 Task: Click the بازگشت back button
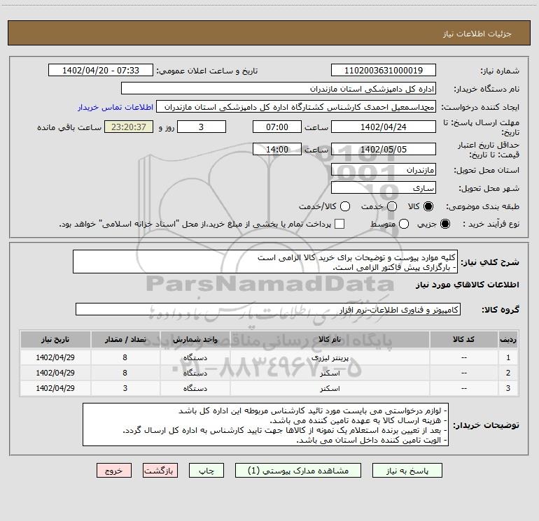[160, 471]
